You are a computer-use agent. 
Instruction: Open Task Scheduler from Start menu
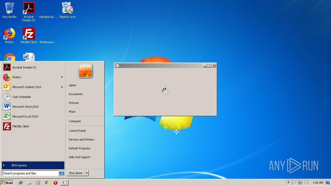click(x=33, y=97)
